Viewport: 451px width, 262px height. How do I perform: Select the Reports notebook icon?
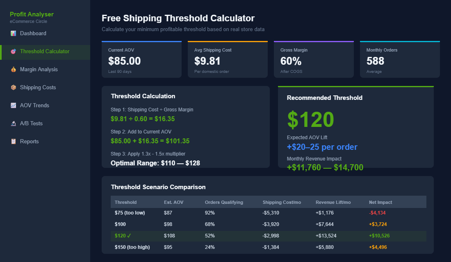click(14, 141)
